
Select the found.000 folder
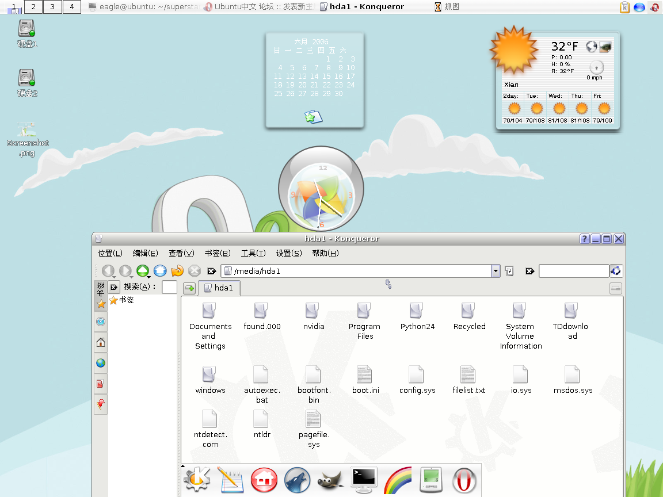pos(262,316)
